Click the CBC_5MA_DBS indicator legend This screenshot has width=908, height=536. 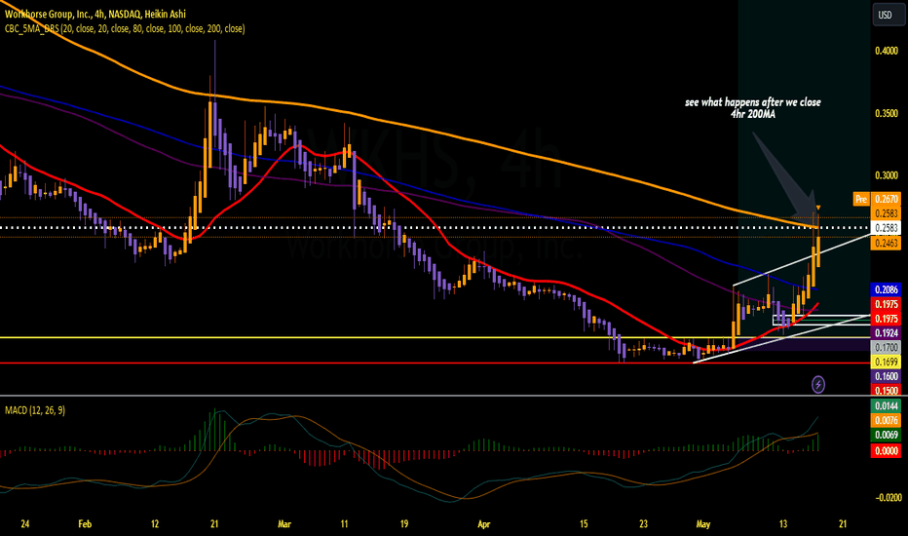(125, 28)
